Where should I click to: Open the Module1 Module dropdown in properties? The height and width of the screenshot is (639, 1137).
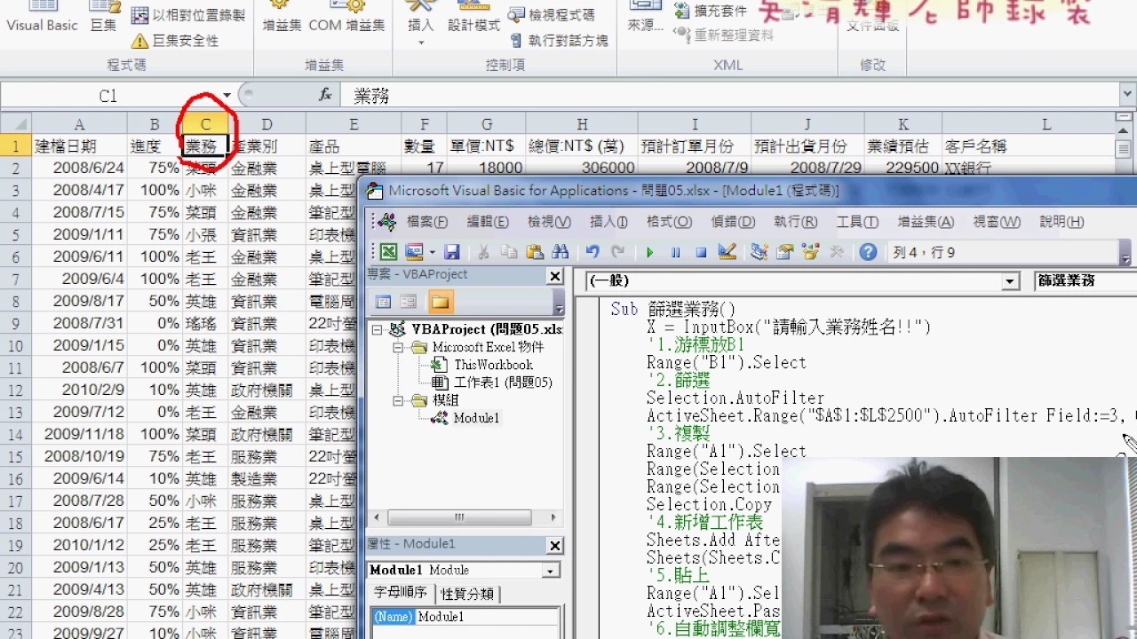click(x=551, y=571)
